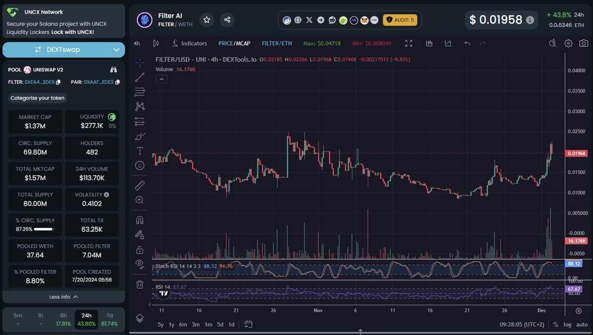Open the Fibonacci retracement tool
The image size is (593, 335).
pos(140,91)
